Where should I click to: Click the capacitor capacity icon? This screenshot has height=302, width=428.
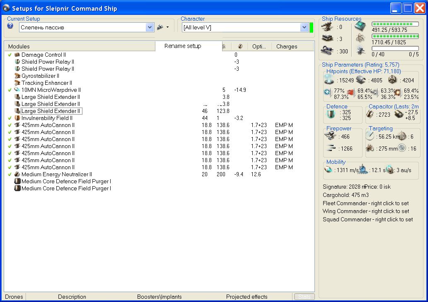370,115
